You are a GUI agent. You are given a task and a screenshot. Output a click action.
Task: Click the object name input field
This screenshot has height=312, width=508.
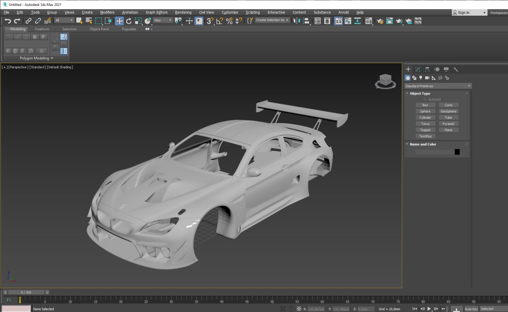(434, 152)
